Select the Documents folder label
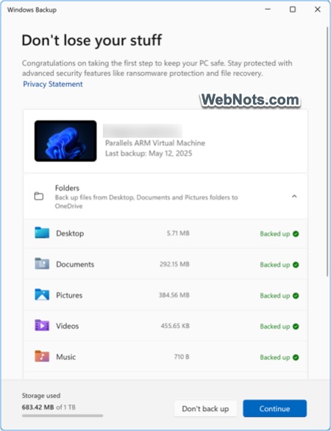Image resolution: width=331 pixels, height=431 pixels. coord(75,264)
